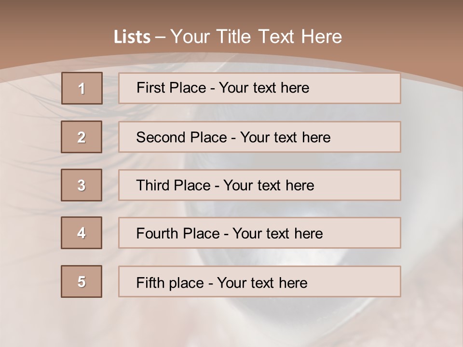Select the number 1 box
Viewport: 463px width, 347px height.
pyautogui.click(x=82, y=88)
